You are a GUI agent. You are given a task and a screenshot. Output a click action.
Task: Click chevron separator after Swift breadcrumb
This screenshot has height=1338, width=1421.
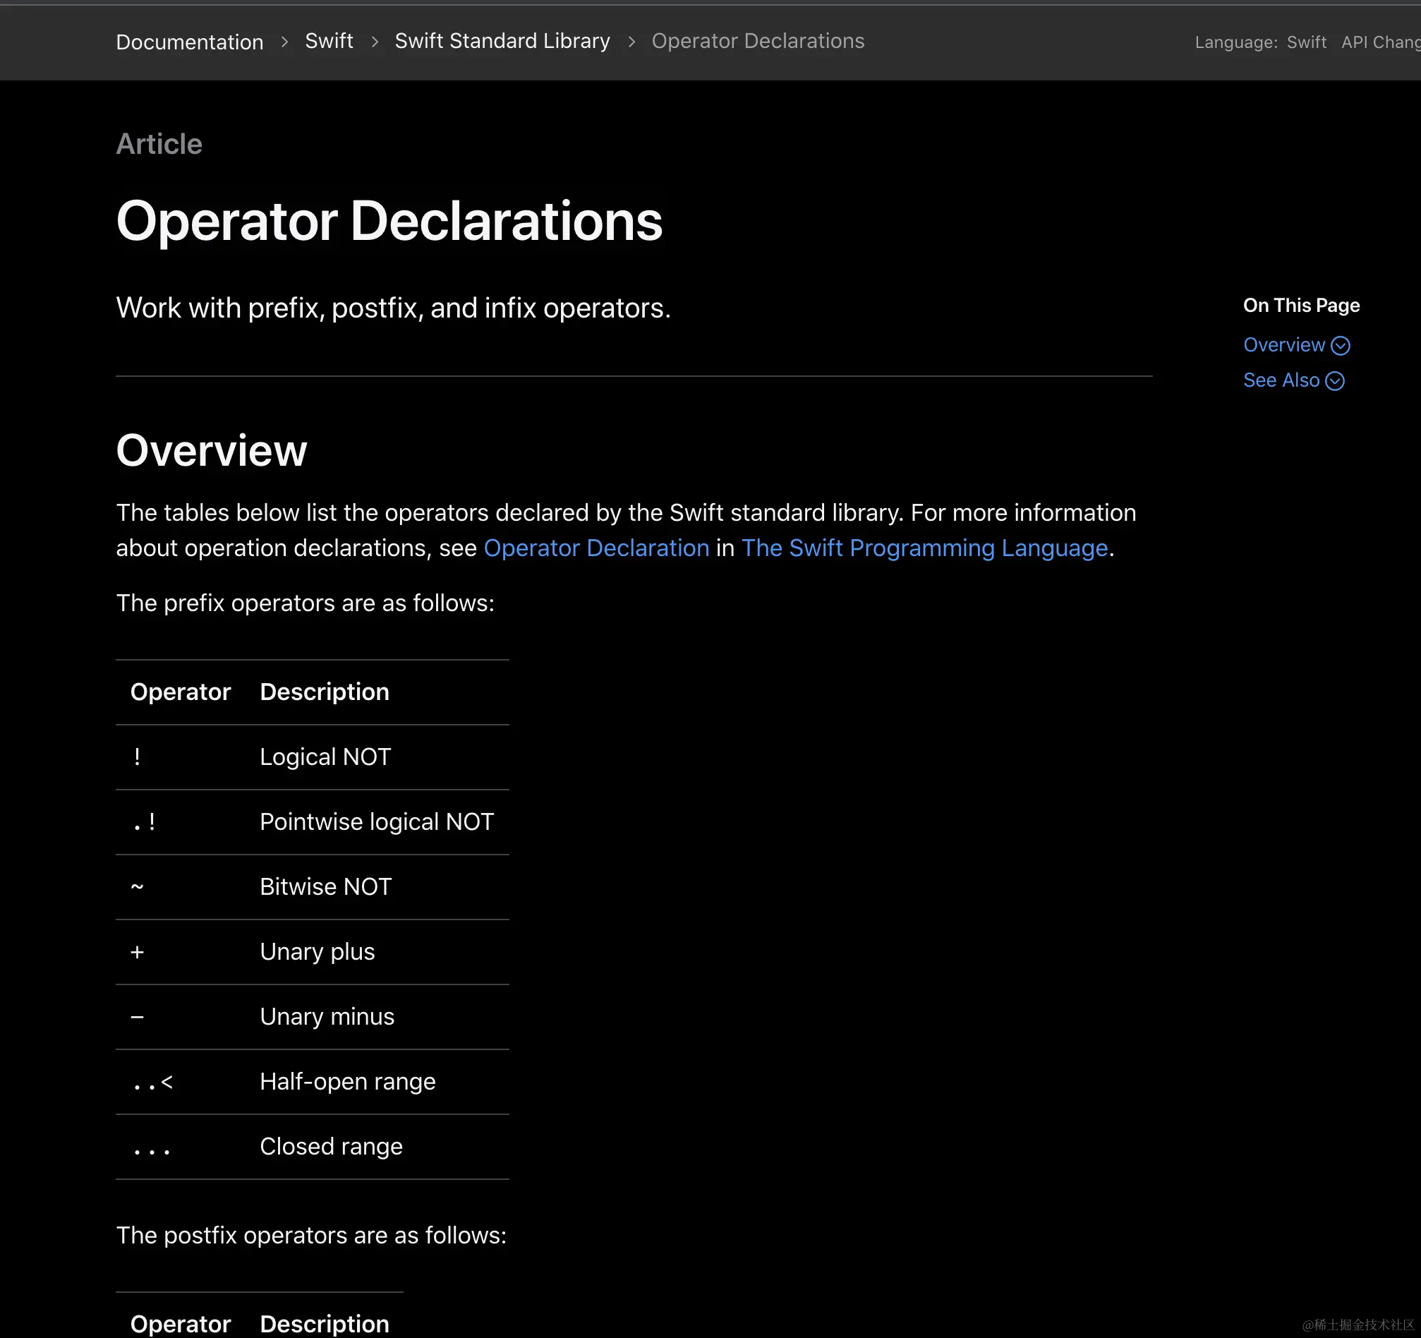coord(375,42)
